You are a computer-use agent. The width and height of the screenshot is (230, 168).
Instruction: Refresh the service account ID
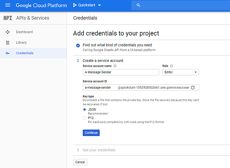[193, 87]
